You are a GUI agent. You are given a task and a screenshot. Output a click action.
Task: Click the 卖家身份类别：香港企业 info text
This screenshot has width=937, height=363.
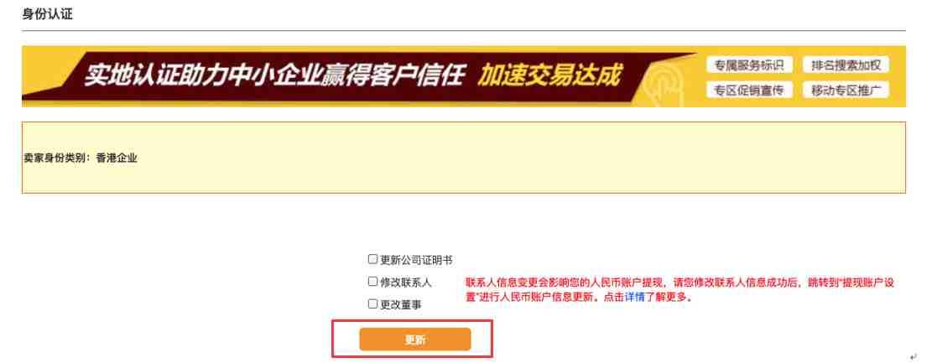80,158
